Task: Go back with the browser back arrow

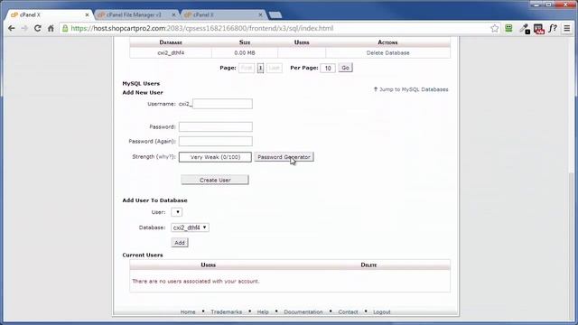Action: tap(12, 28)
